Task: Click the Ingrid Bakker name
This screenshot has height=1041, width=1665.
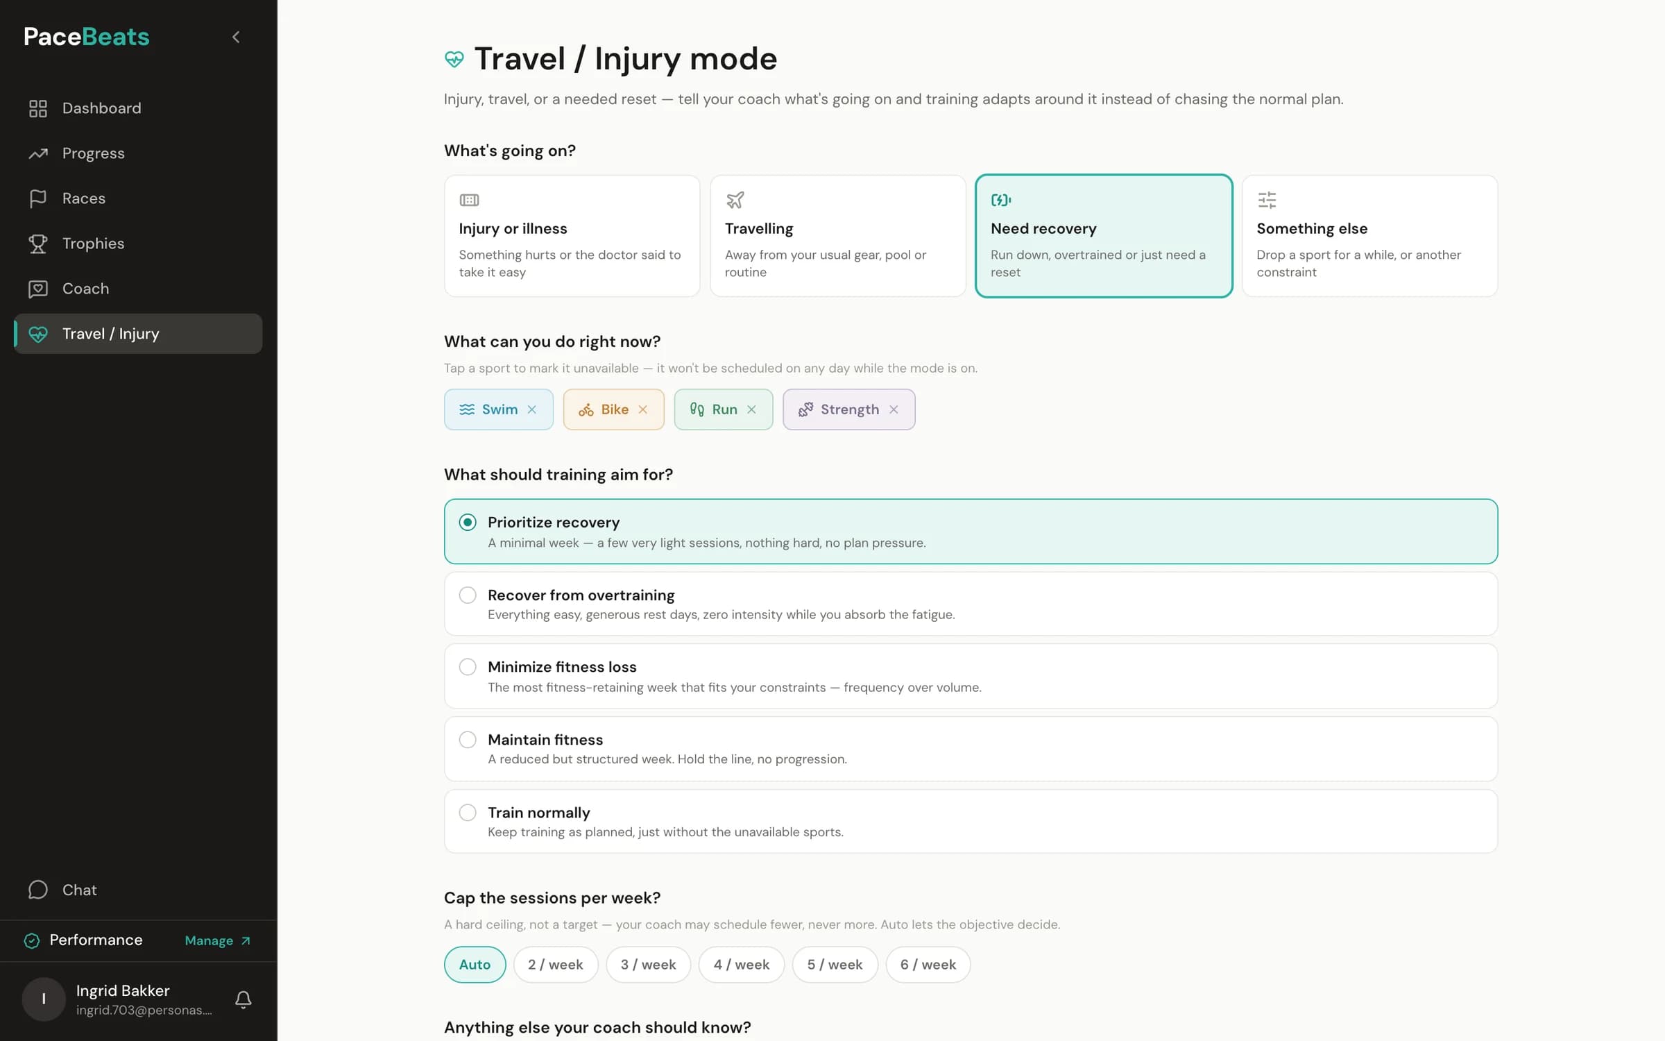Action: (x=123, y=990)
